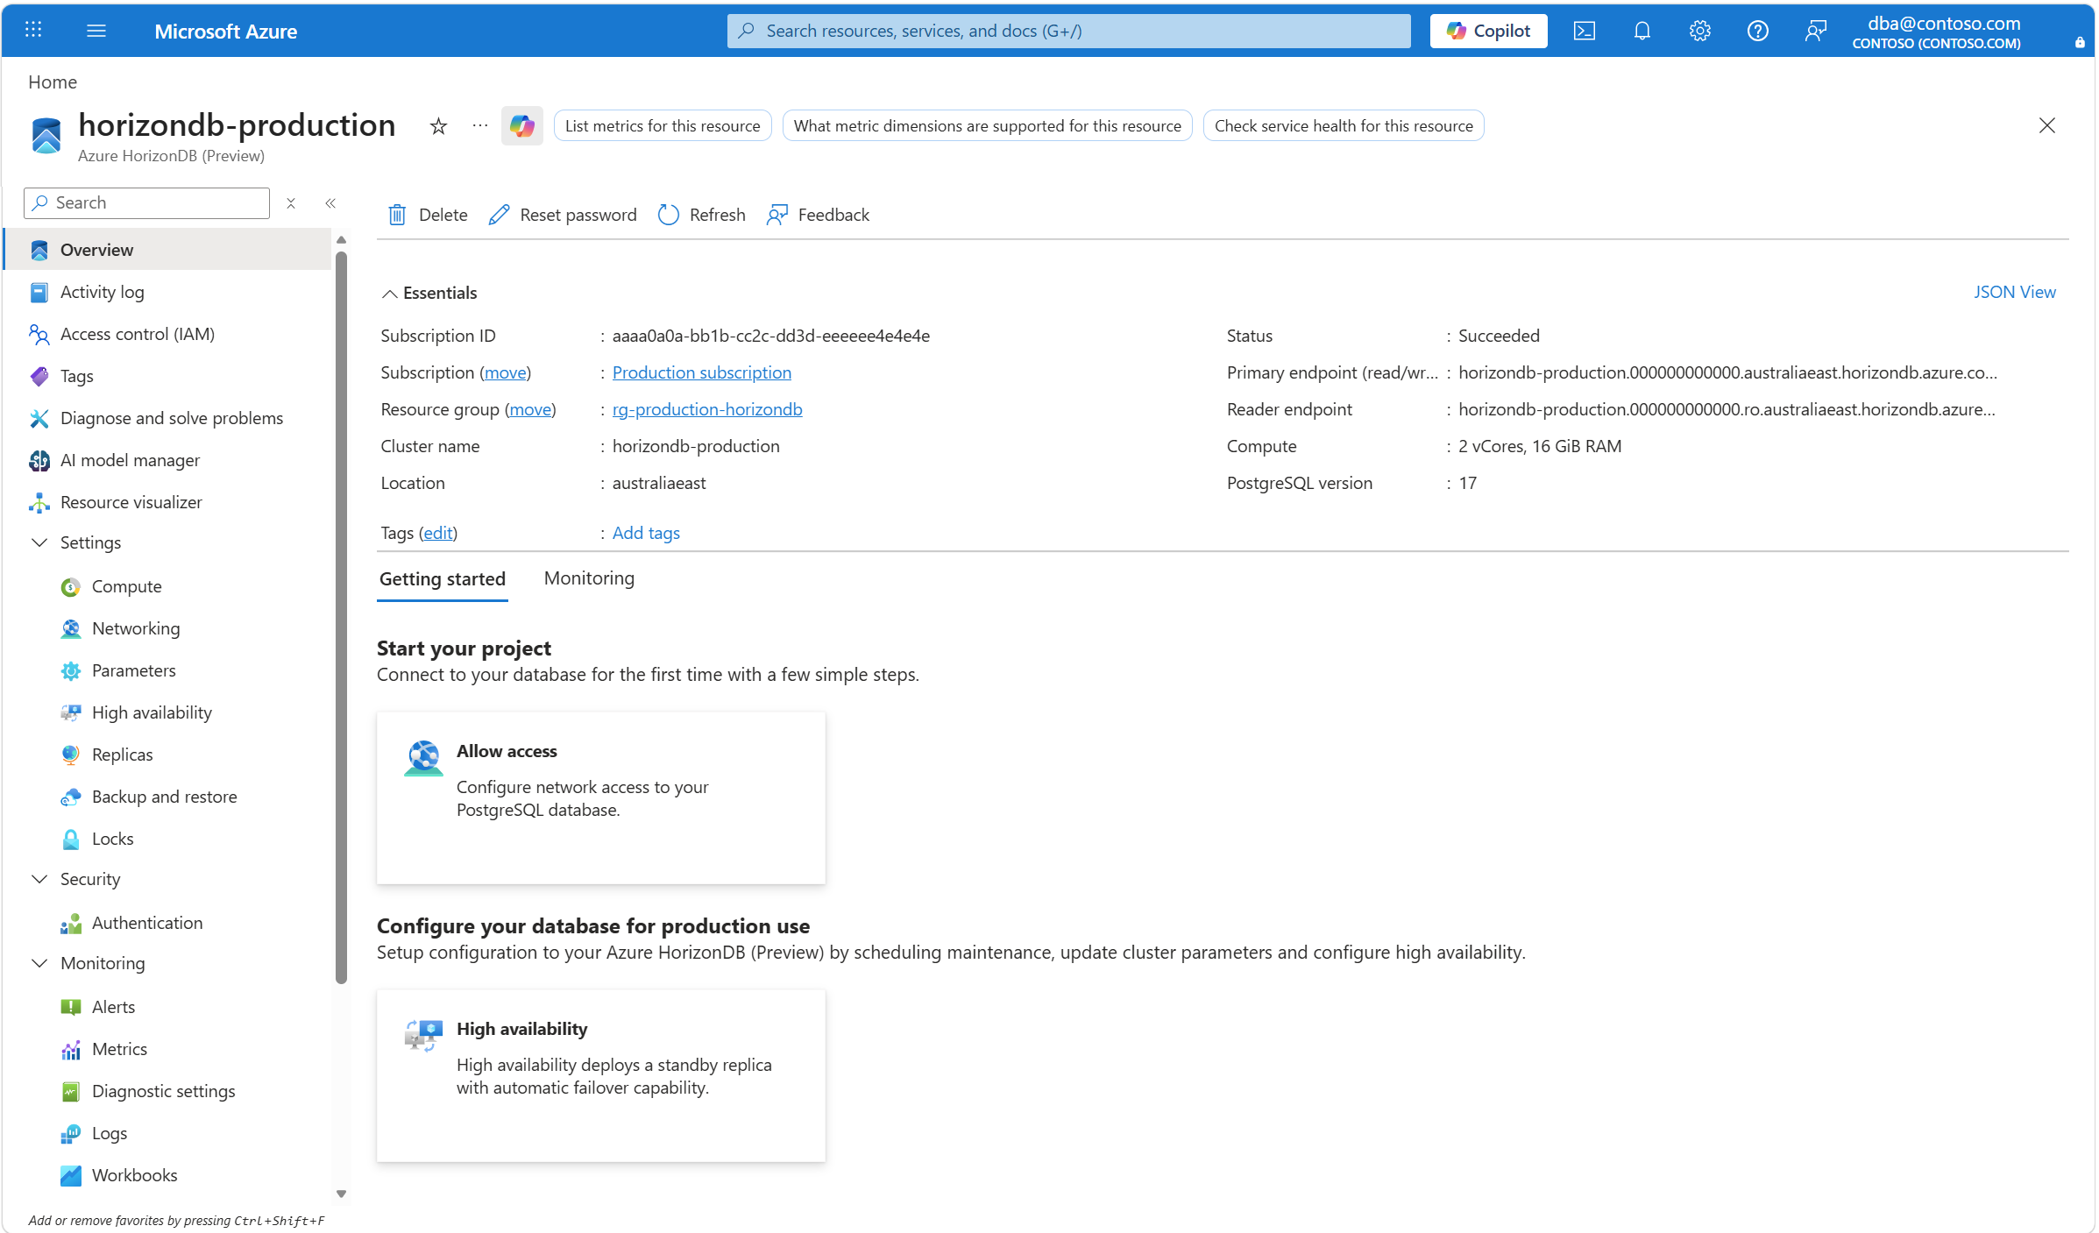Open the notifications bell
This screenshot has width=2099, height=1233.
point(1642,31)
